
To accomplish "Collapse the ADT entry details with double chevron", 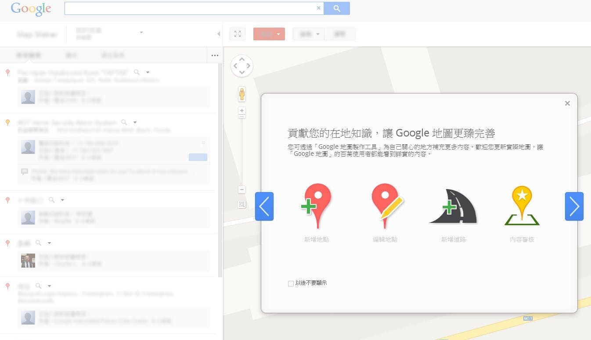I will 203,143.
